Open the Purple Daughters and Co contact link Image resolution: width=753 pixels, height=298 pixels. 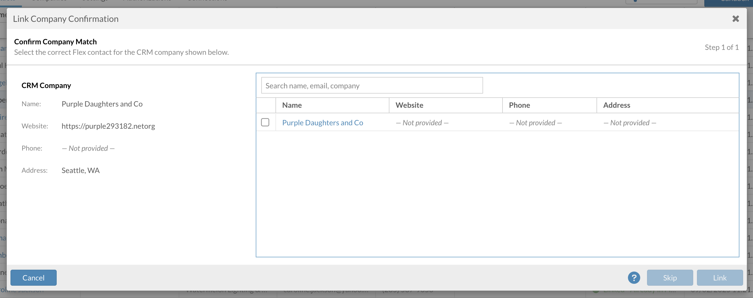[323, 123]
